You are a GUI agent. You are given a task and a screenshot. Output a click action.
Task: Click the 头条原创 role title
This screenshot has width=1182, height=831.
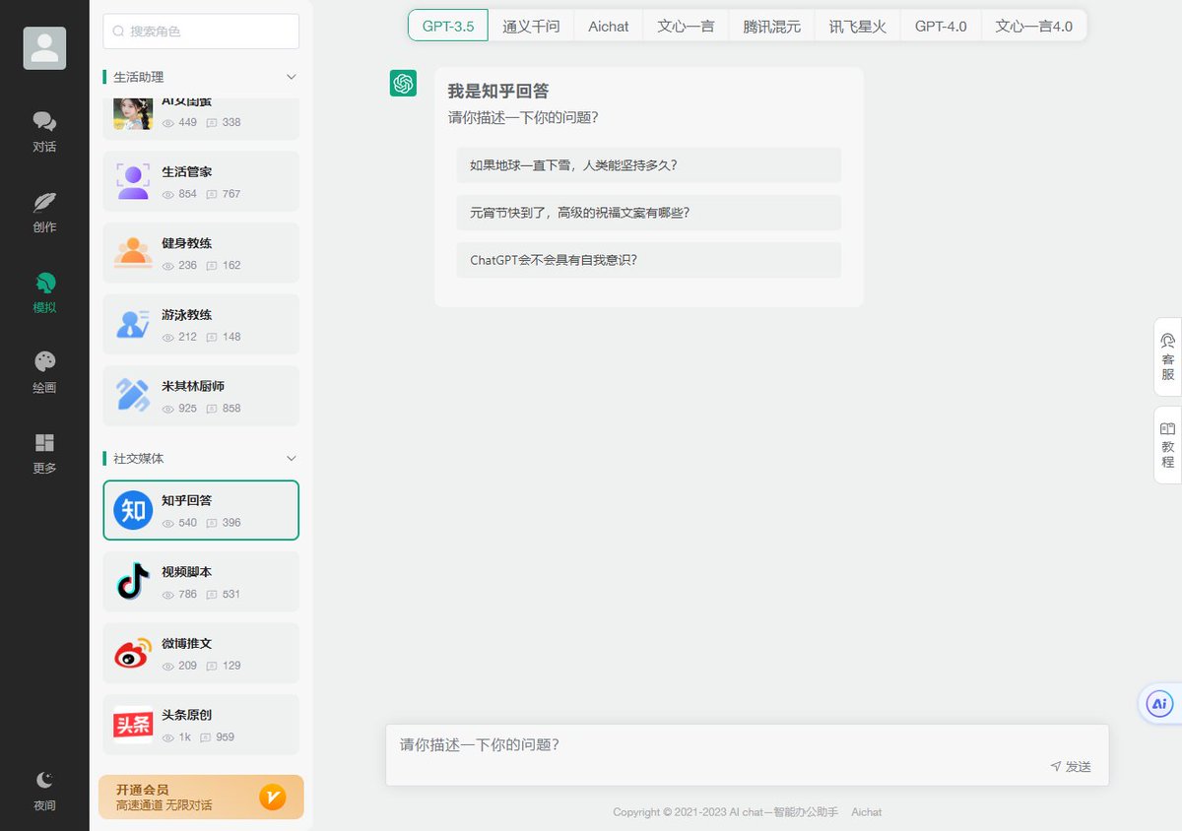point(187,715)
